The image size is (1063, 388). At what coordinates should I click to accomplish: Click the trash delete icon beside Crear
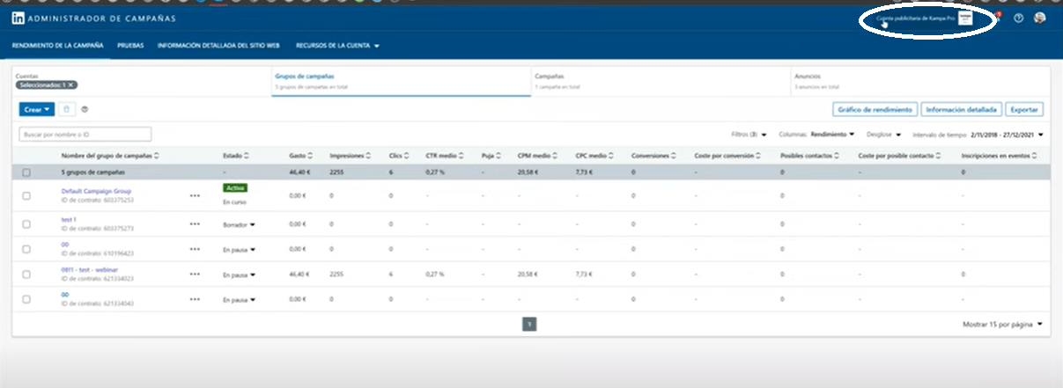67,109
